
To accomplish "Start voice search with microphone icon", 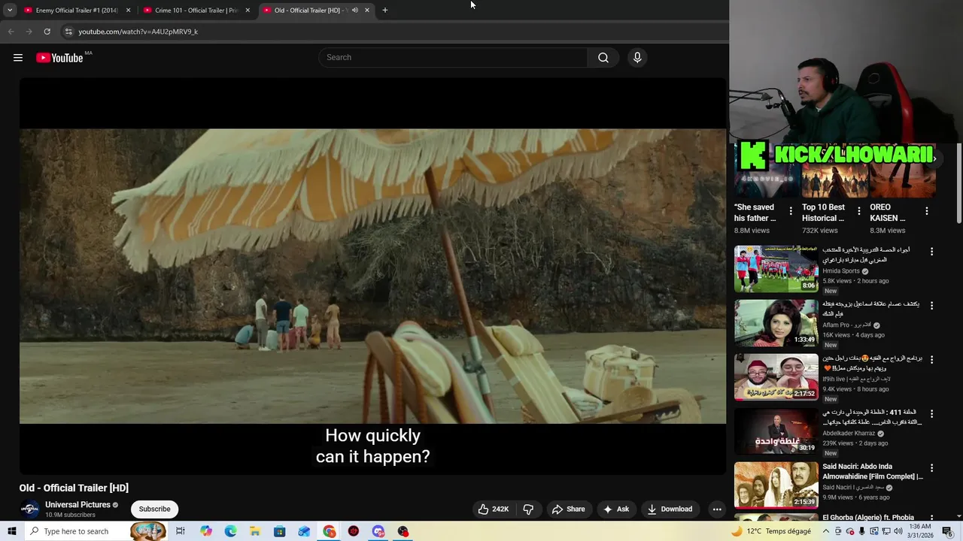I will (637, 58).
